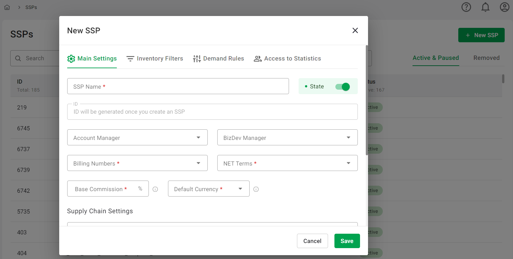Click the Cancel button
Image resolution: width=513 pixels, height=259 pixels.
pos(312,241)
